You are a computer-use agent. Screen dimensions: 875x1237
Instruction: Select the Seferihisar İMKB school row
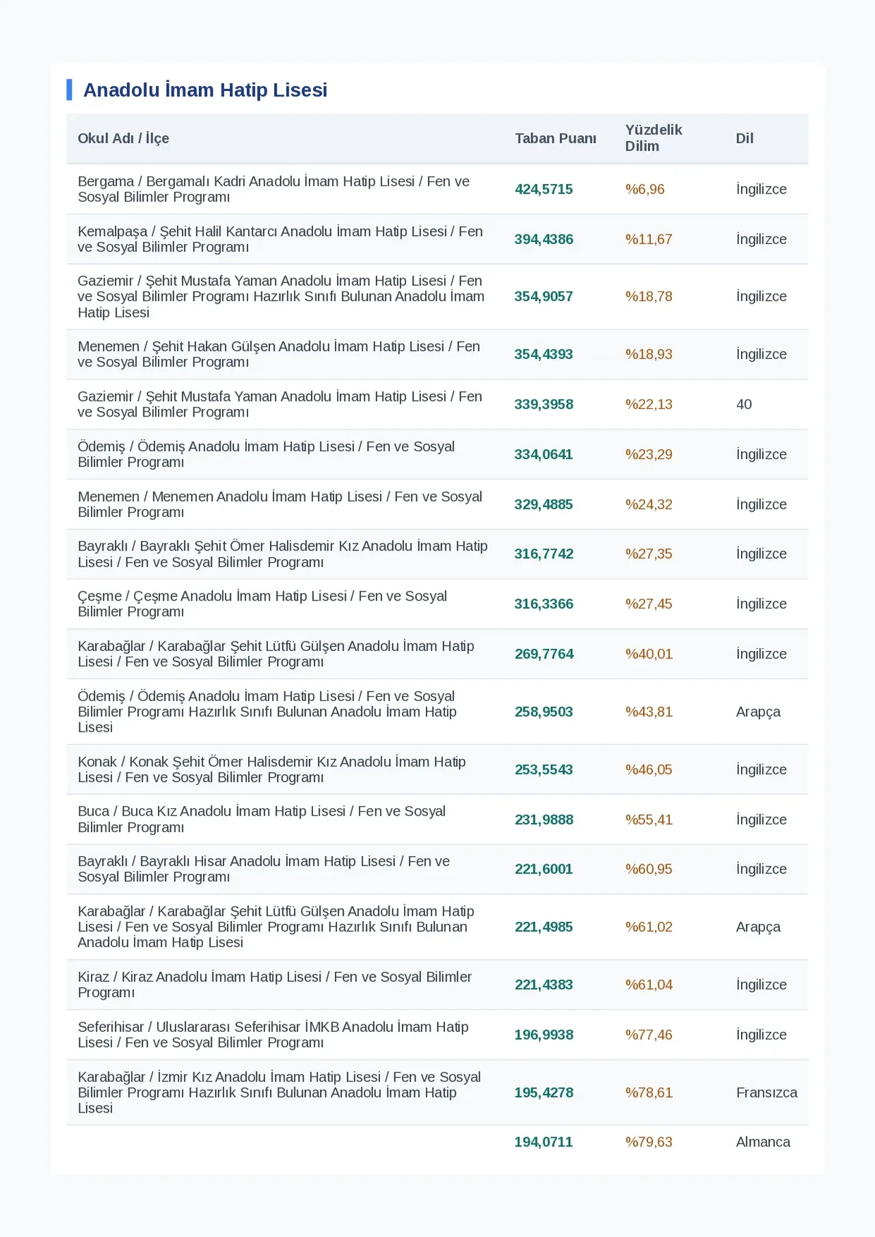pyautogui.click(x=437, y=1035)
